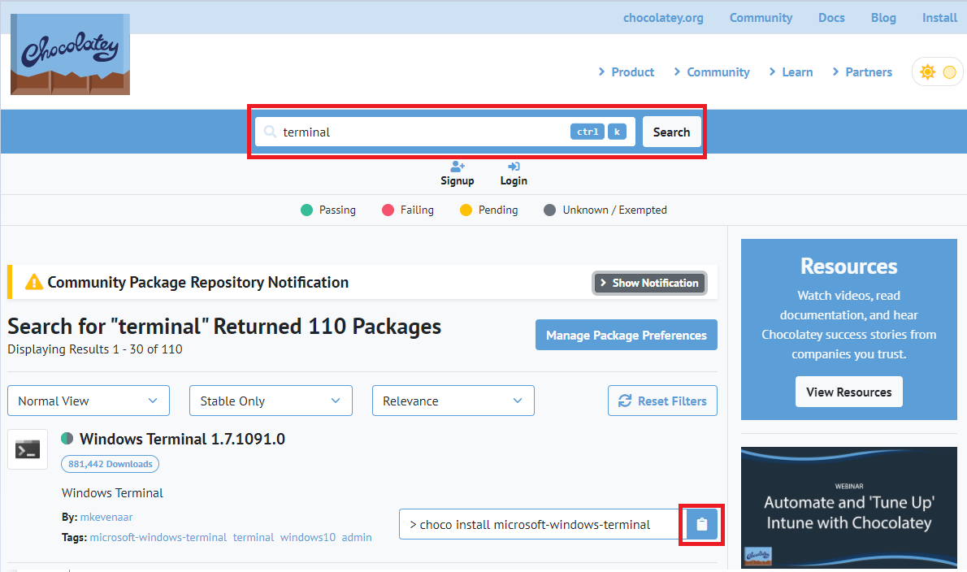
Task: Click the yellow warning triangle icon
Action: pyautogui.click(x=34, y=282)
